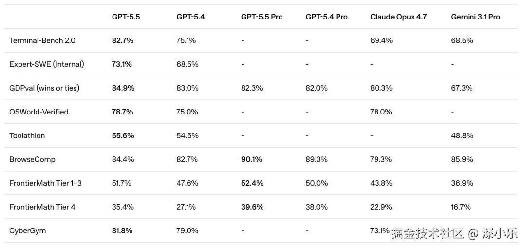Screen dimensions: 526x248
Task: Click the Claude Opus 4.7 header
Action: point(398,17)
